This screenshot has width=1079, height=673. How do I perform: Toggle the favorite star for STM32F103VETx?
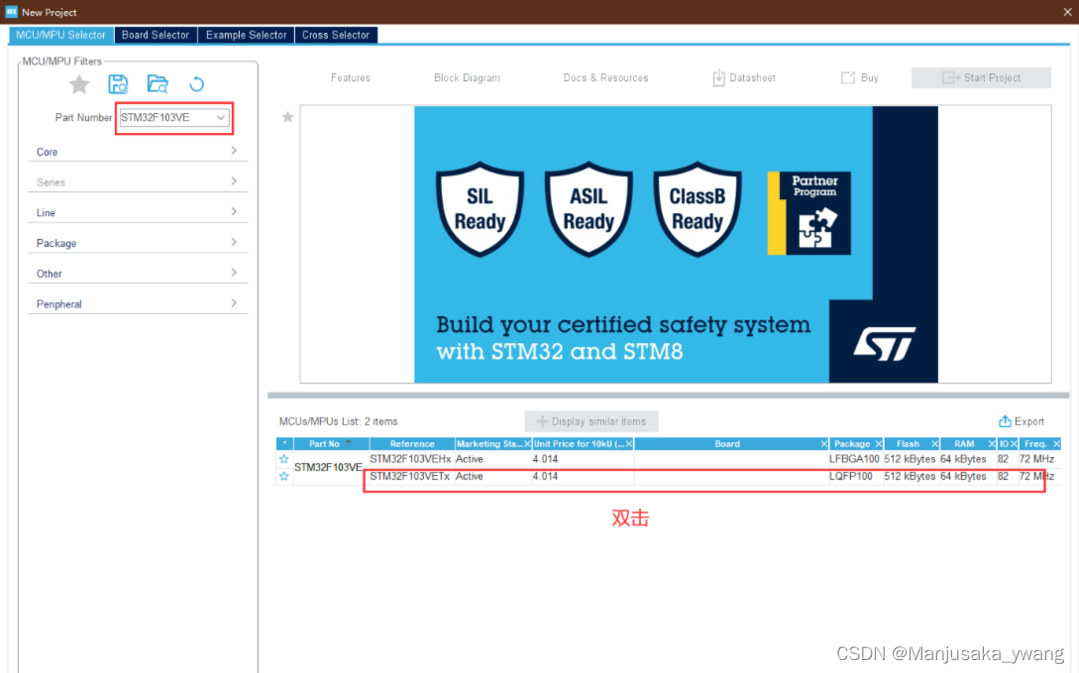click(284, 476)
